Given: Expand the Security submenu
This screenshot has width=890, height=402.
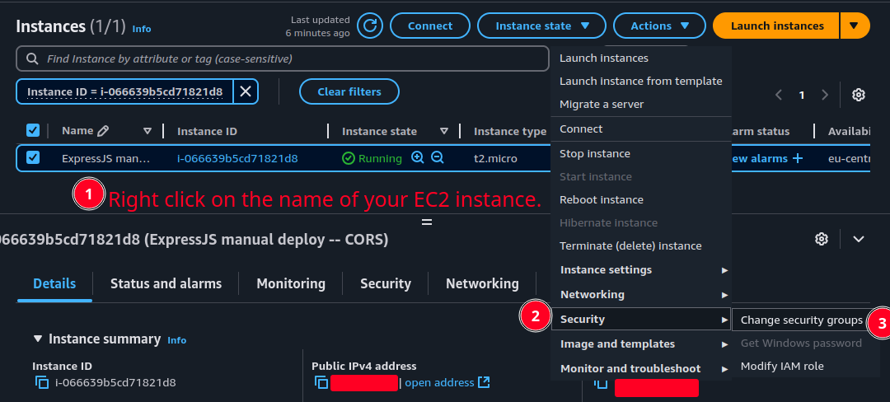Looking at the screenshot, I should (641, 320).
